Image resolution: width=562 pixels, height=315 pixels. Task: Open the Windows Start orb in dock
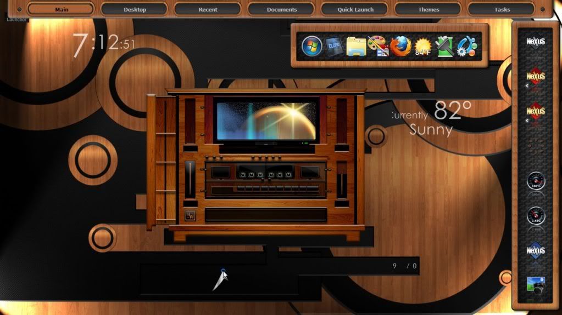pyautogui.click(x=311, y=46)
